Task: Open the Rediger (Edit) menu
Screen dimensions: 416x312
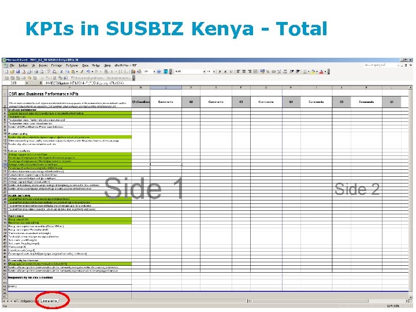Action: (x=23, y=65)
